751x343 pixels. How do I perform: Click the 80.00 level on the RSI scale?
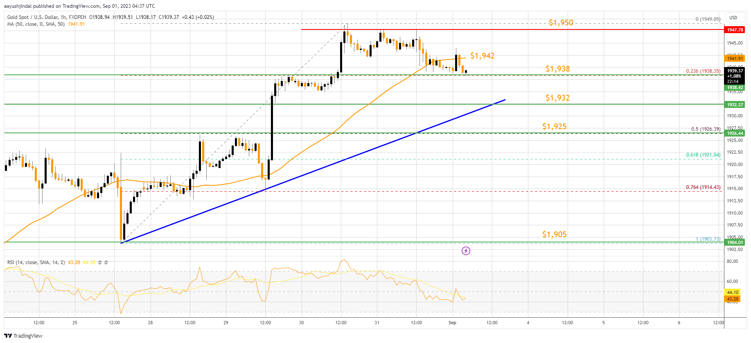click(732, 261)
